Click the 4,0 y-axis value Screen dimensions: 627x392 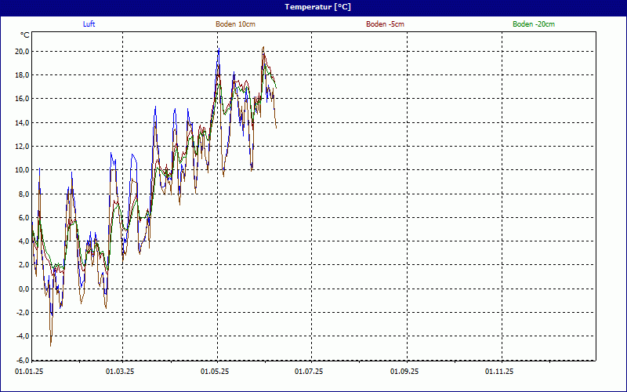[24, 241]
